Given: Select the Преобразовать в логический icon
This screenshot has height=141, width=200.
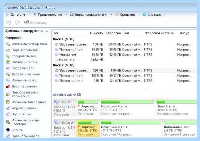Looking at the screenshot, I should coord(8,94).
